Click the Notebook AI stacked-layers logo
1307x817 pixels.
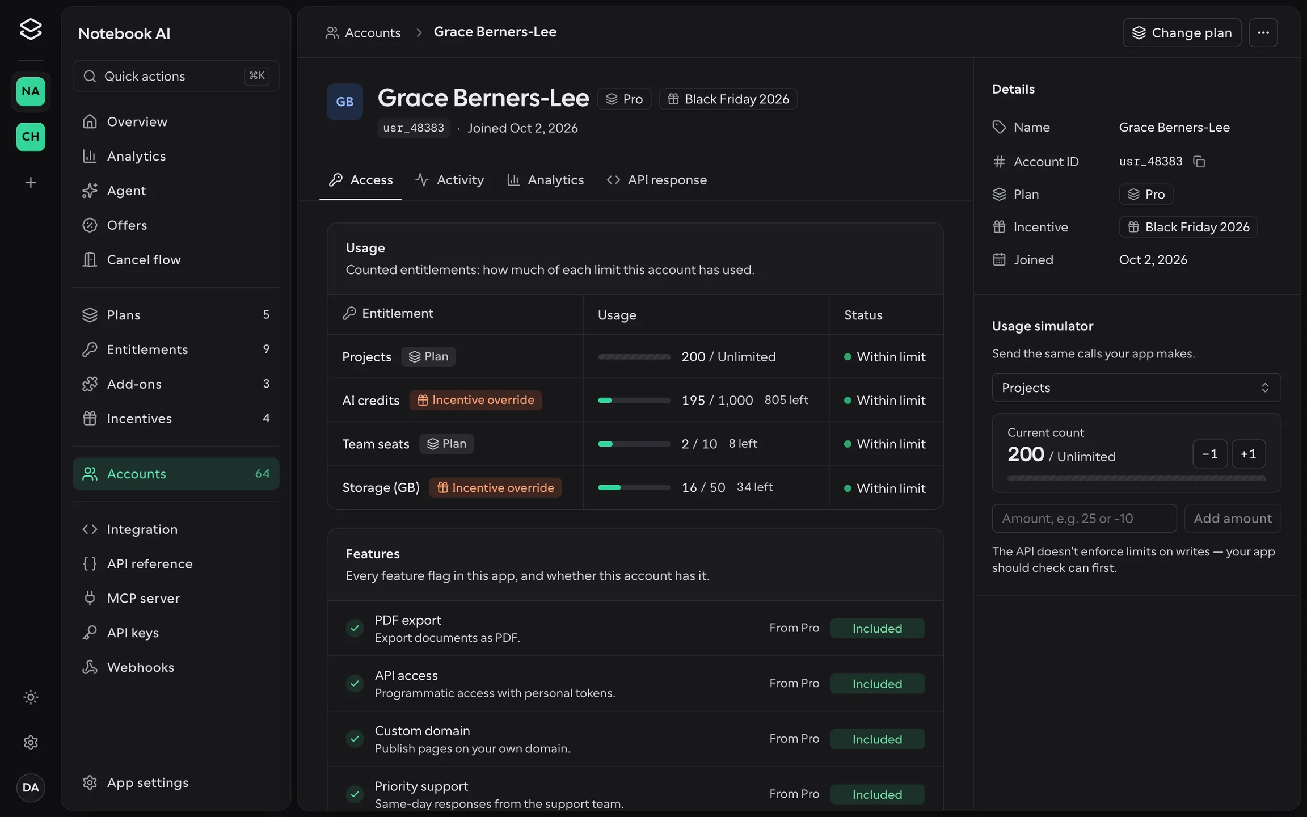pyautogui.click(x=31, y=29)
